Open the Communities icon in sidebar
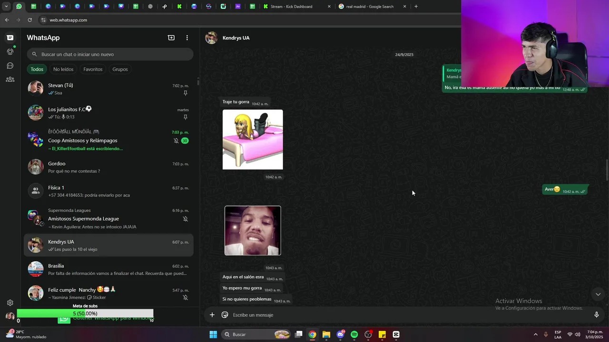The height and width of the screenshot is (342, 609). [x=10, y=79]
